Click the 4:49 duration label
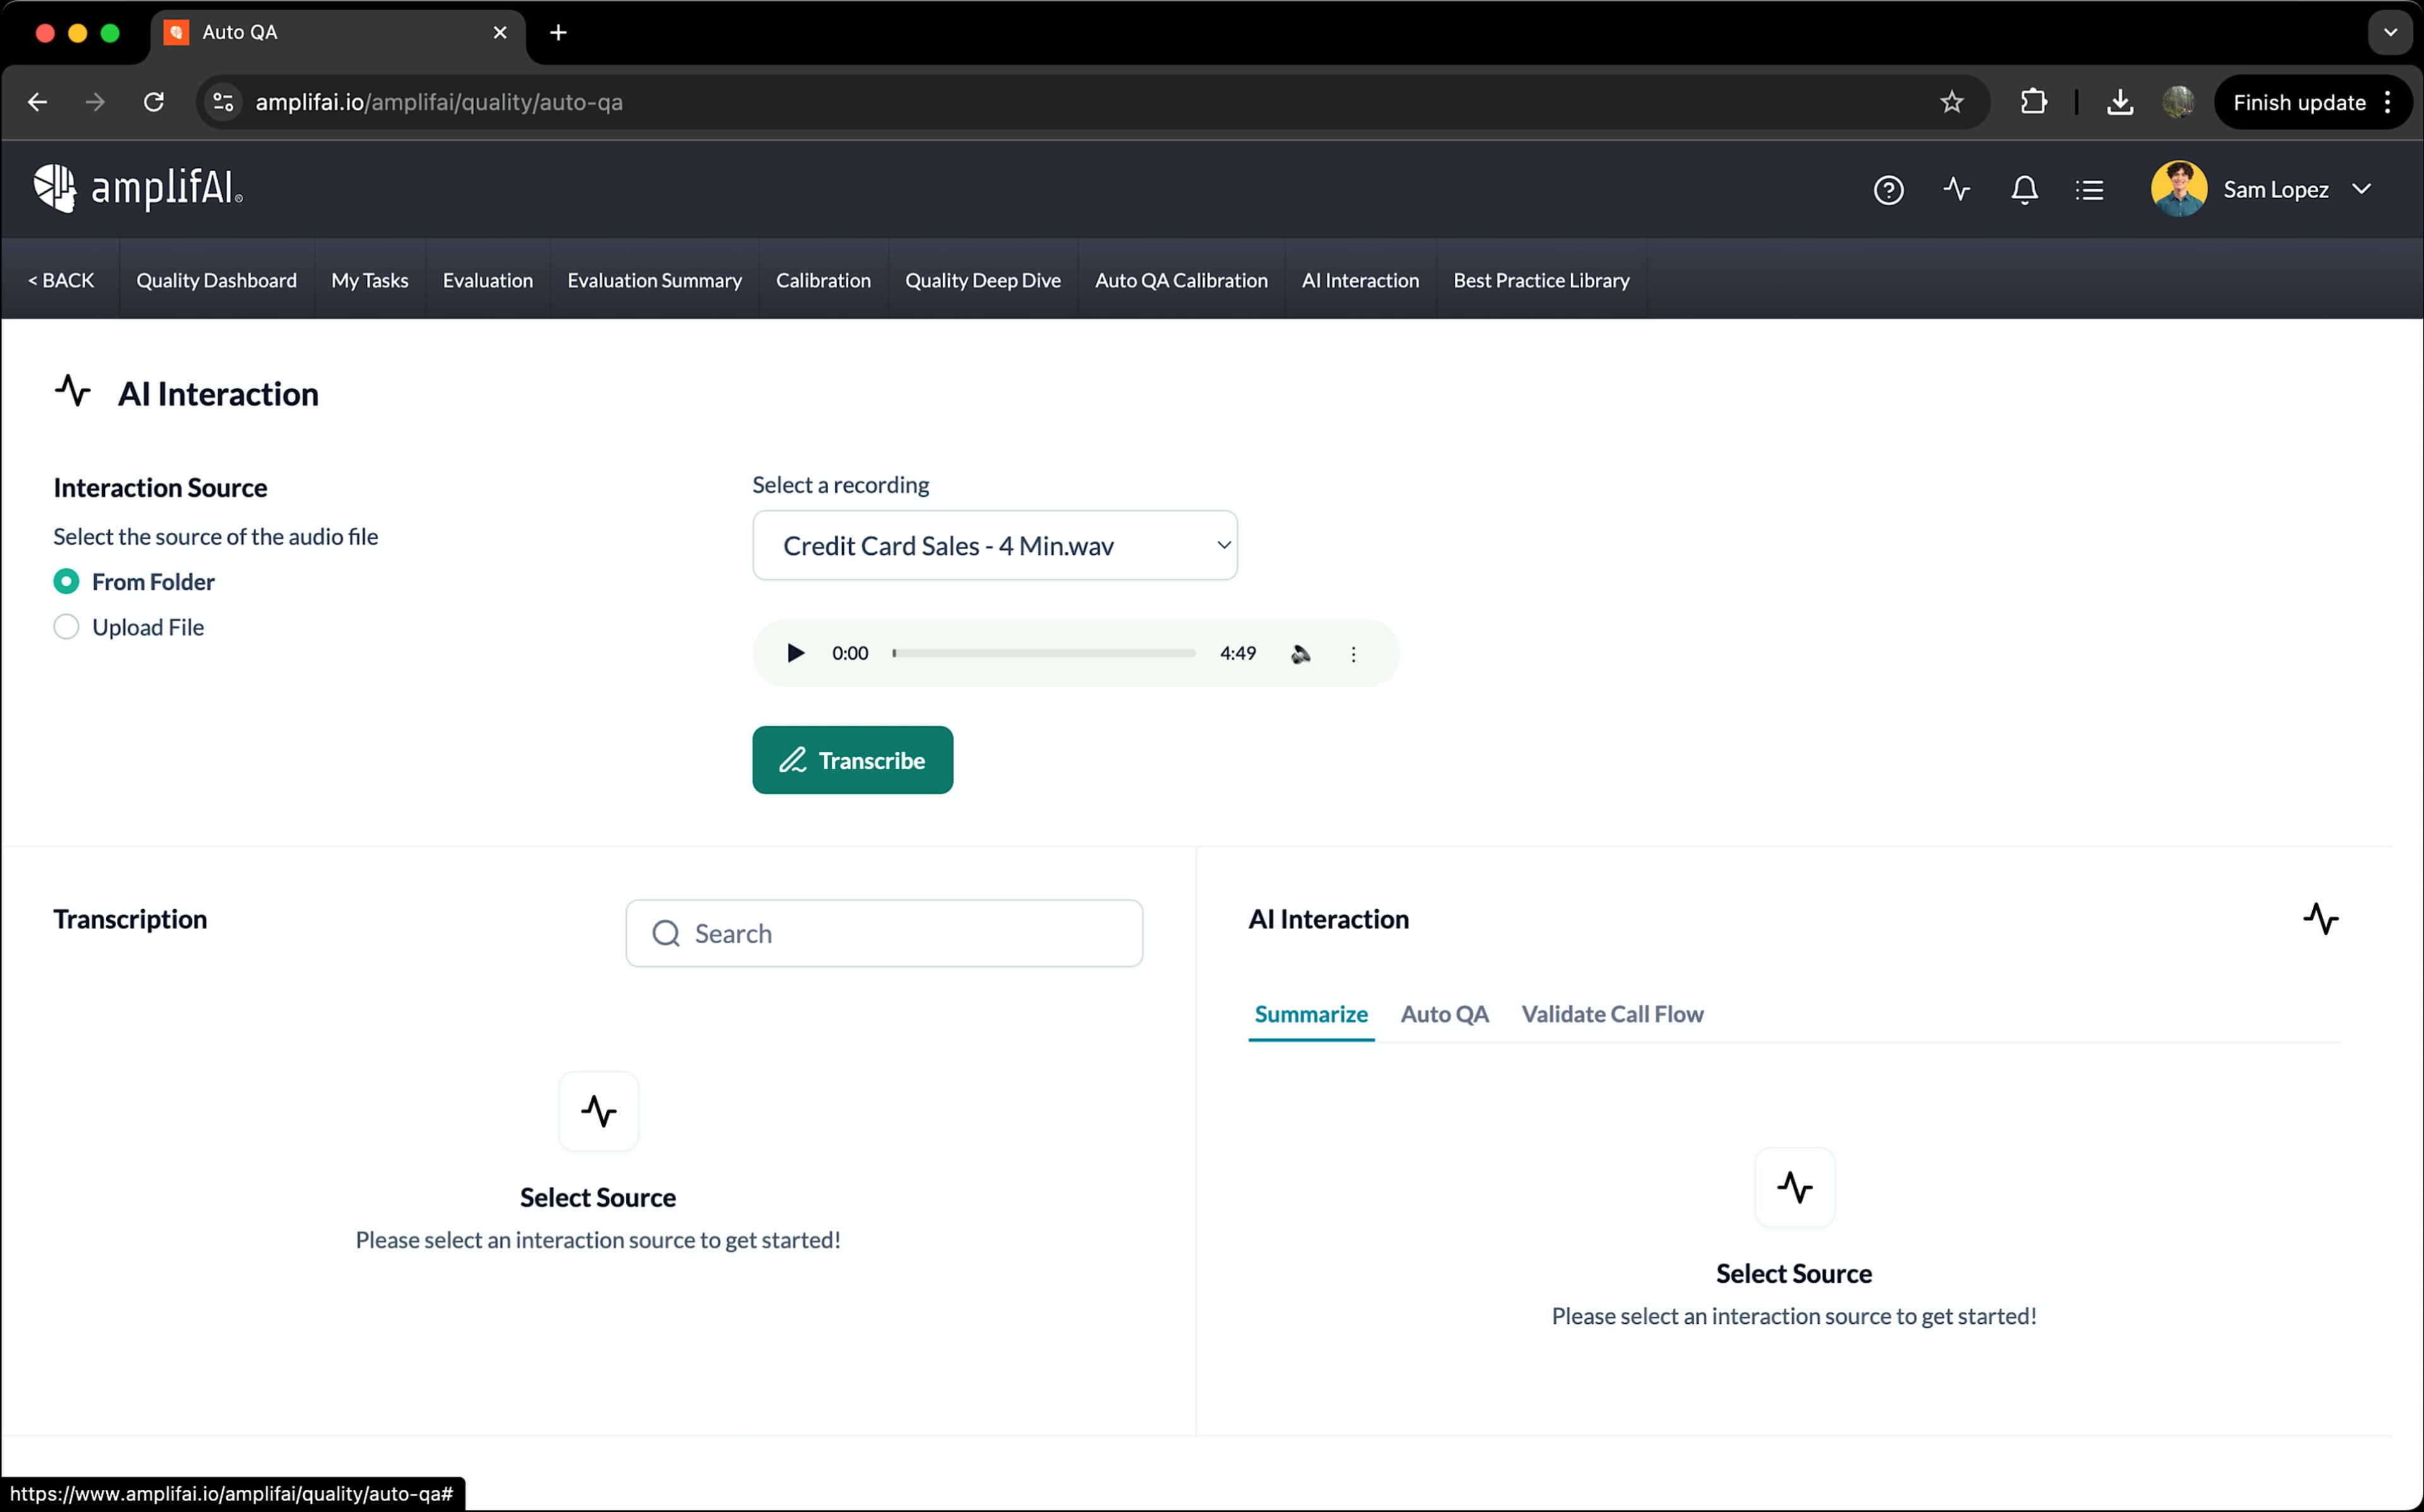2424x1512 pixels. pos(1237,653)
